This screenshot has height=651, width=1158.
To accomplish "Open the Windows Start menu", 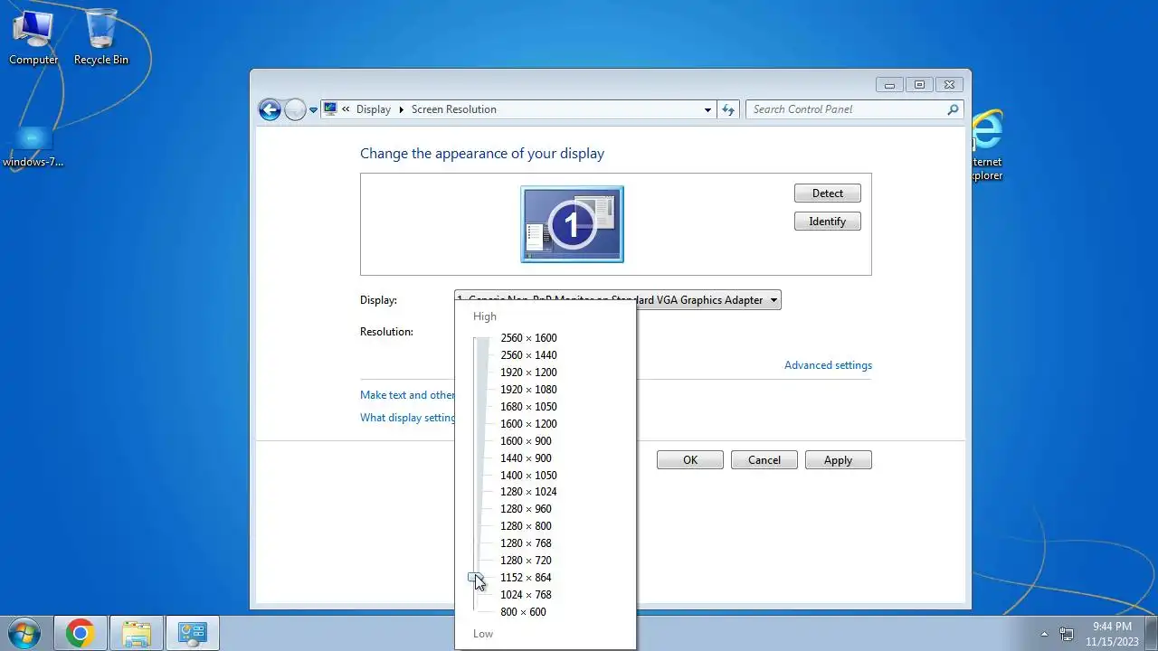I will click(x=24, y=634).
